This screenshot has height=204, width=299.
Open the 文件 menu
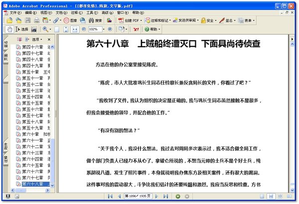point(15,13)
